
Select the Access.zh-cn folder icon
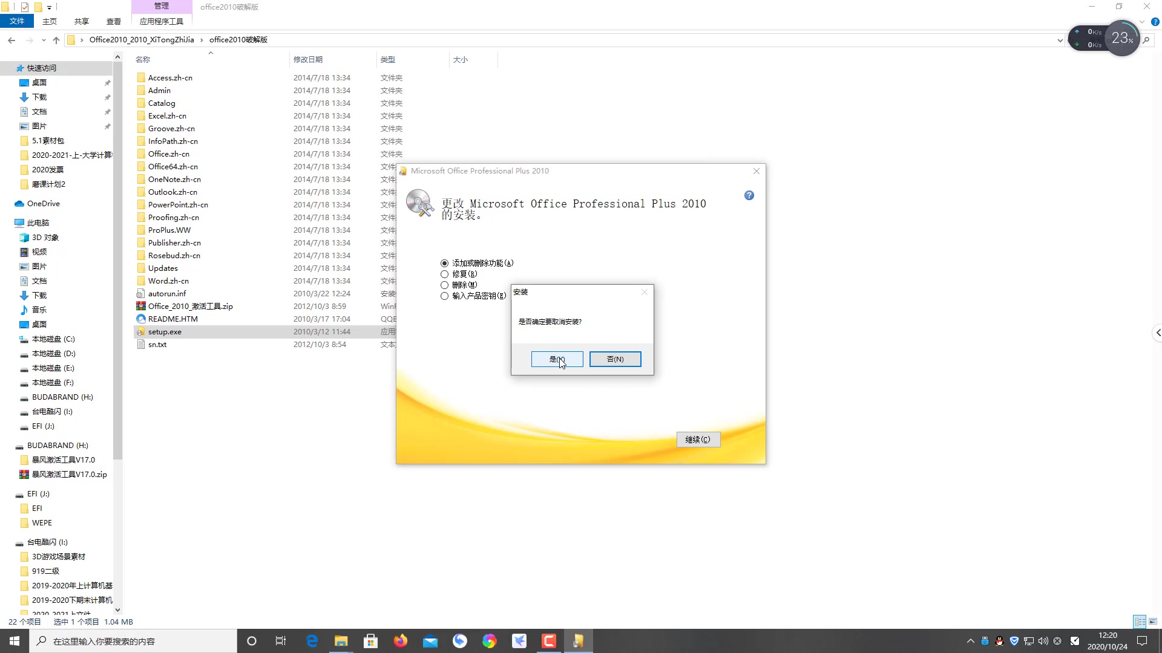[x=141, y=77]
